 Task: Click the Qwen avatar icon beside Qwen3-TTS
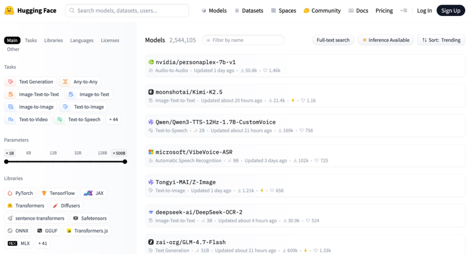pyautogui.click(x=151, y=122)
